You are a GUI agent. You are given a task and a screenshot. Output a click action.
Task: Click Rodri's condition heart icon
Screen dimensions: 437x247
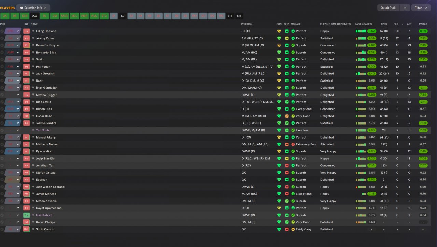[279, 81]
